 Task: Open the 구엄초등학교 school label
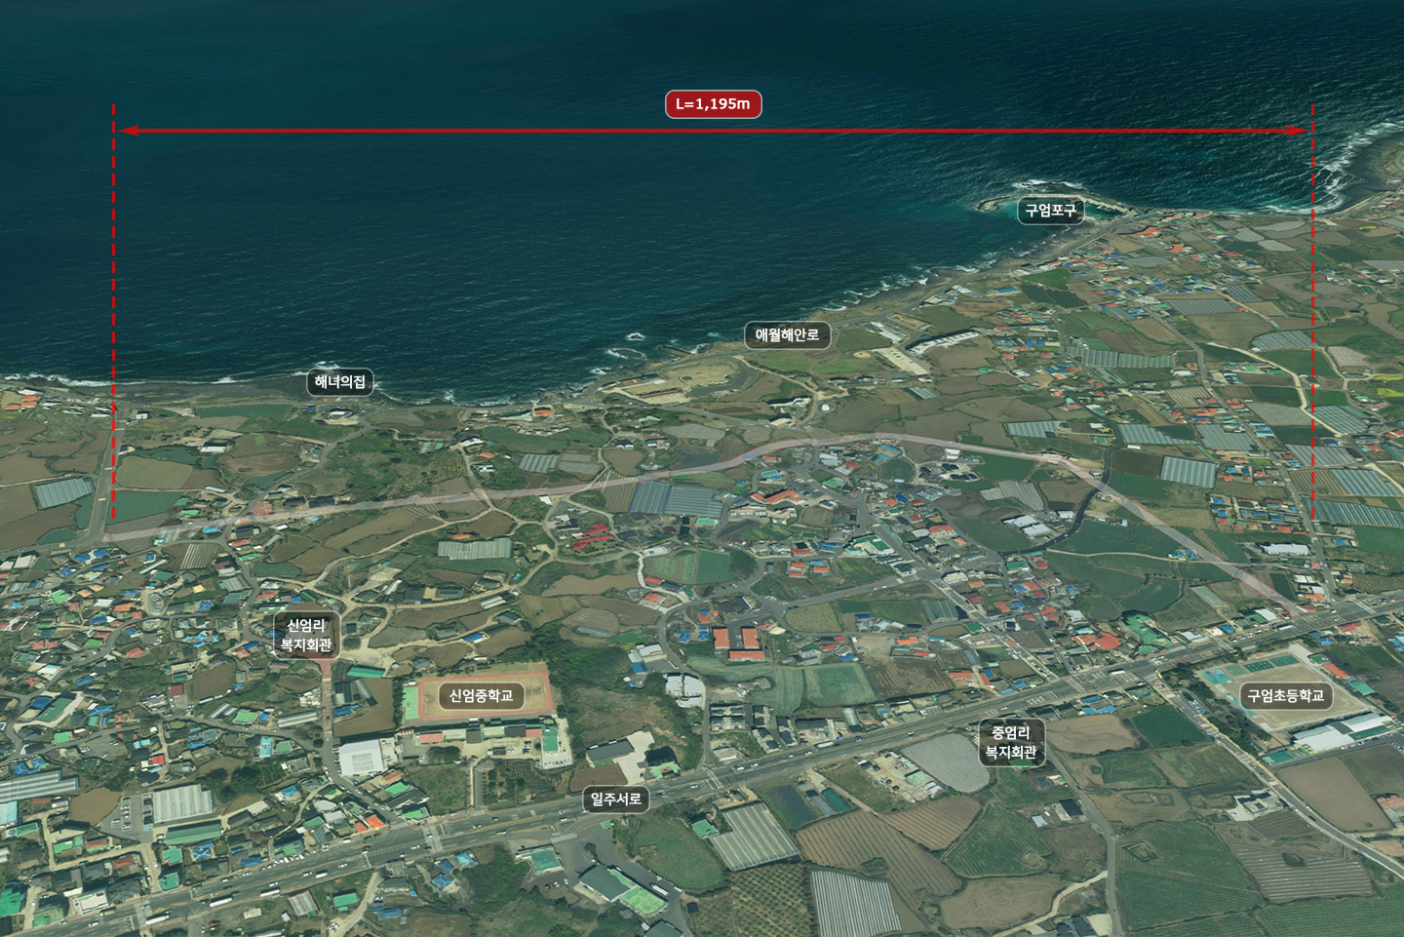click(x=1286, y=696)
